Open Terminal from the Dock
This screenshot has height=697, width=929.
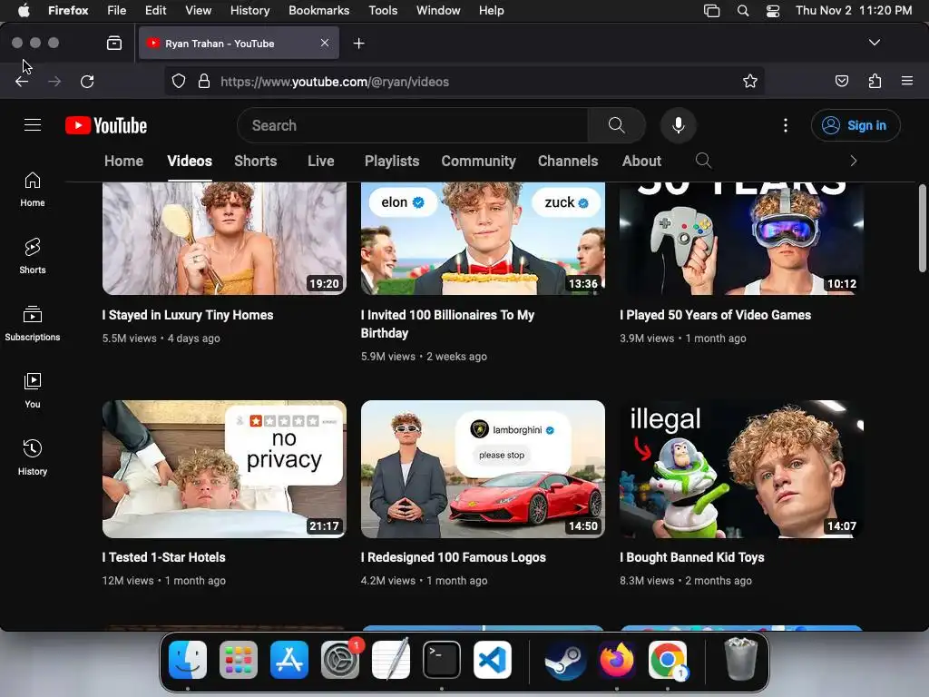pyautogui.click(x=442, y=660)
